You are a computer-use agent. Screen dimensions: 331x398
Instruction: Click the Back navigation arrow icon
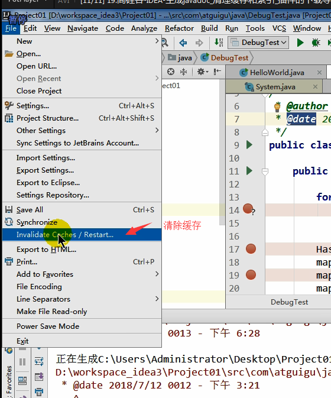(183, 43)
